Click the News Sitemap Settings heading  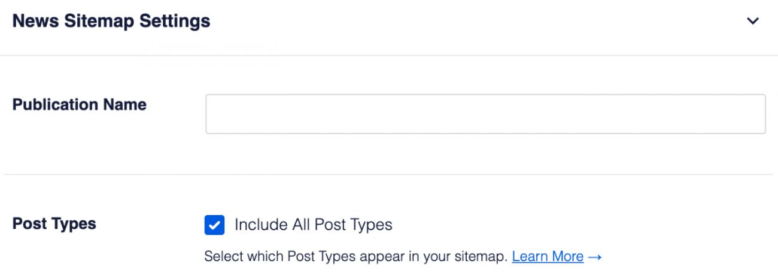tap(111, 22)
